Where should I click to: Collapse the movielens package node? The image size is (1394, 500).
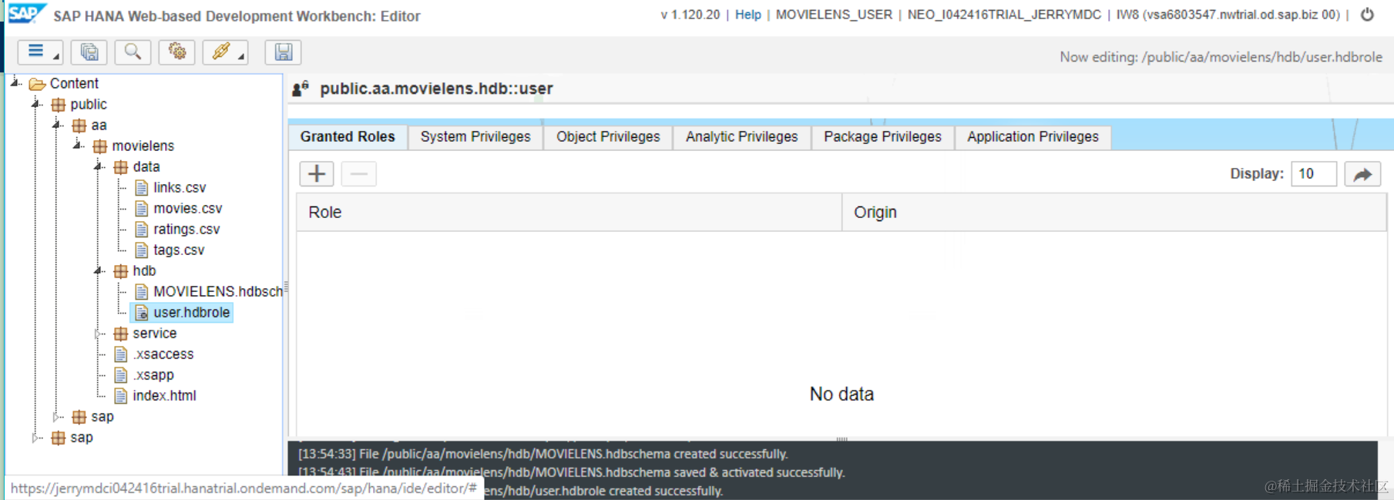click(77, 145)
